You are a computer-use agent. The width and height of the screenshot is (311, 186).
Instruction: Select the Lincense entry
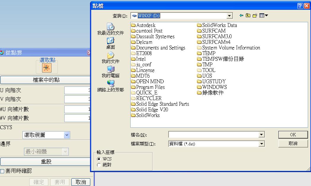(x=143, y=70)
